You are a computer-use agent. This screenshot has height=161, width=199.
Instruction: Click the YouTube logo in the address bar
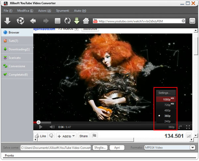tap(95, 21)
